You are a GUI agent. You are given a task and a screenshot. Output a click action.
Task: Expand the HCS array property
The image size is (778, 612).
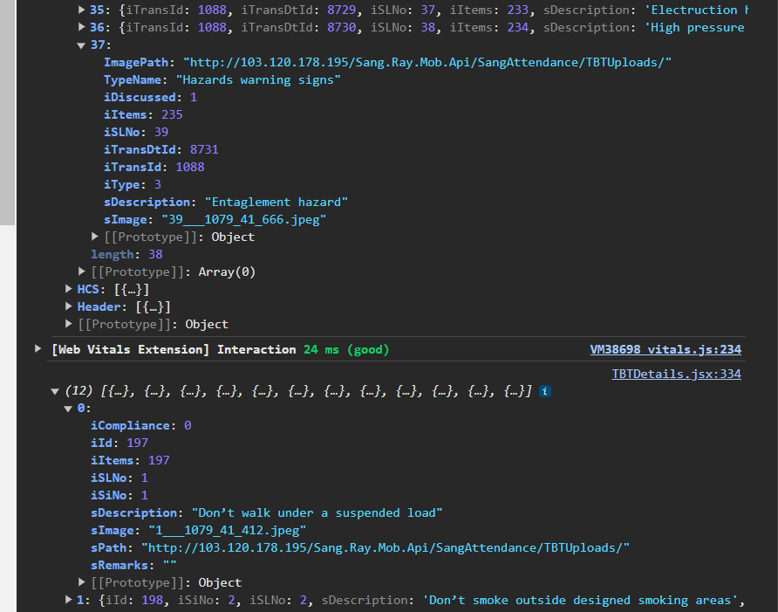tap(69, 289)
